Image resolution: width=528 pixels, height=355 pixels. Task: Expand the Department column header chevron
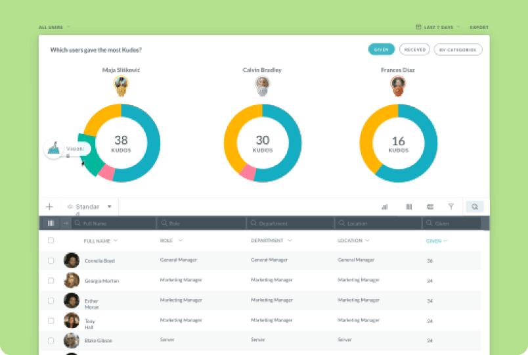pos(290,241)
